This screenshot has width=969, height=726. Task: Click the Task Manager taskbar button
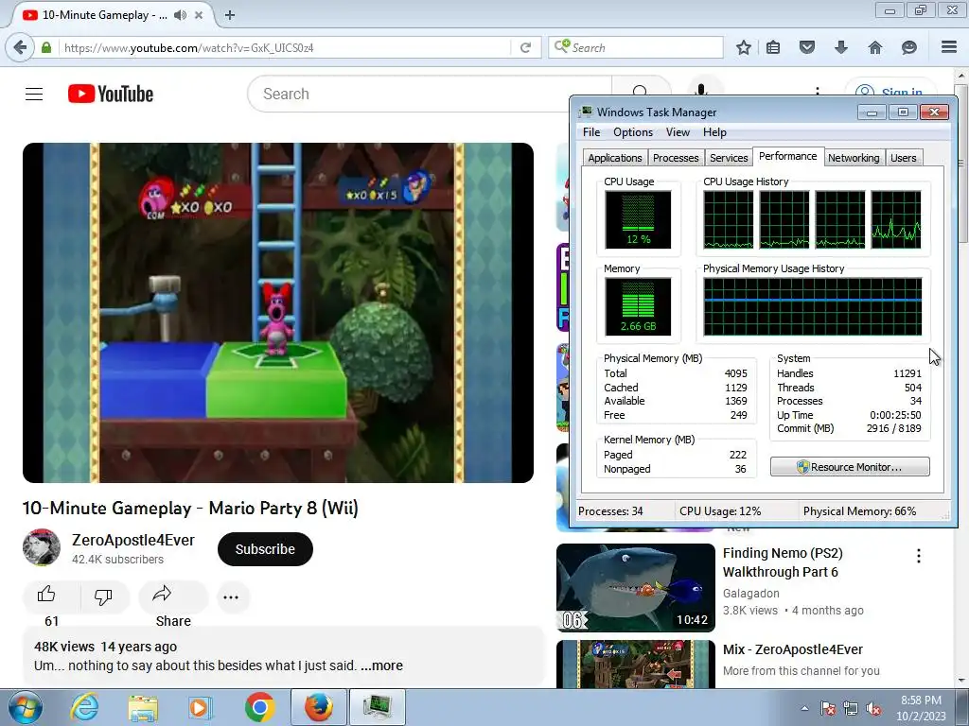378,707
